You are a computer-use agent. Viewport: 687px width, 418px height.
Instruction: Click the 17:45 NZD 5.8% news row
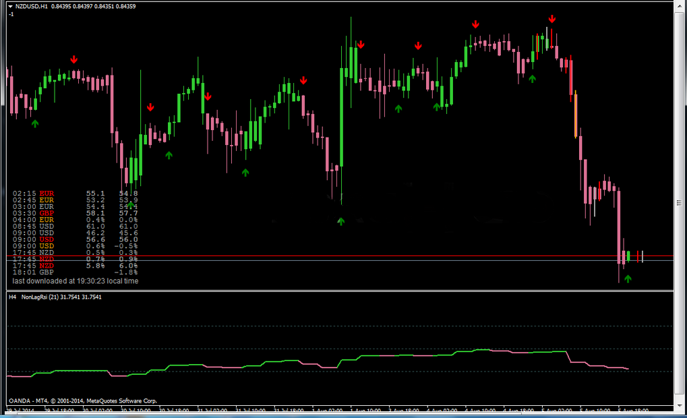pyautogui.click(x=75, y=266)
